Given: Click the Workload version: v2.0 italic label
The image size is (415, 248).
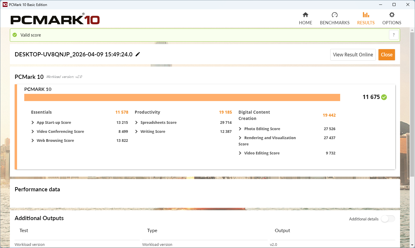Looking at the screenshot, I should [64, 77].
